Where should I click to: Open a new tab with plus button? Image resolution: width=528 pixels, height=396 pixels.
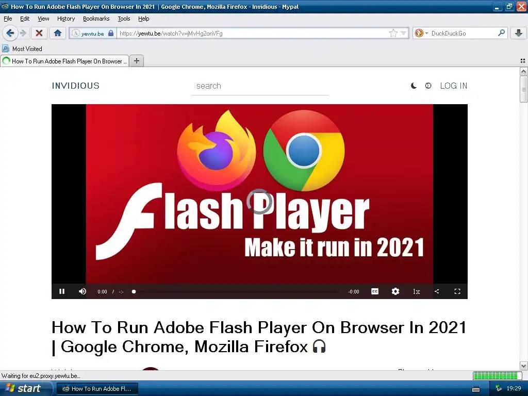coord(136,61)
